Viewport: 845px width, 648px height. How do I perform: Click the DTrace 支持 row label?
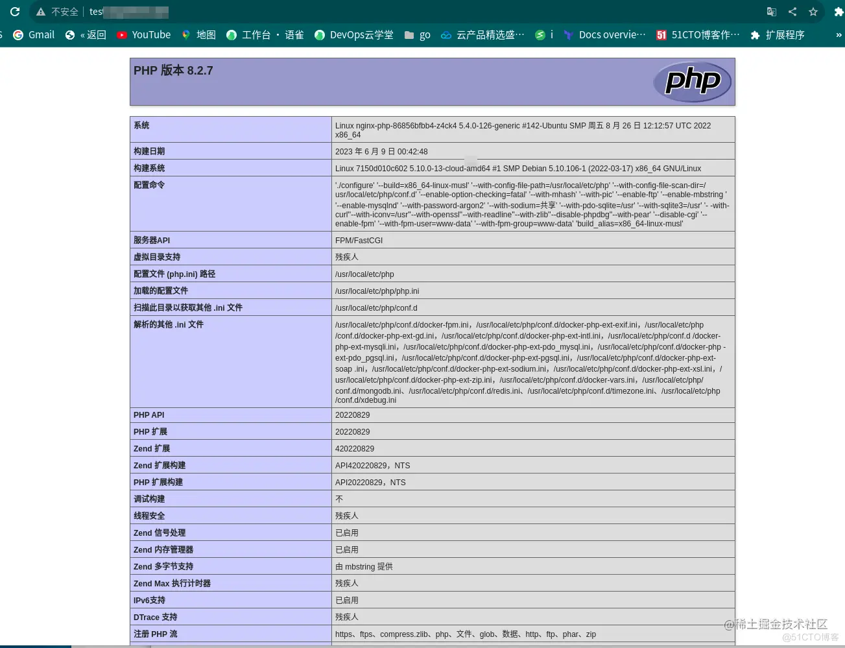[x=155, y=617]
